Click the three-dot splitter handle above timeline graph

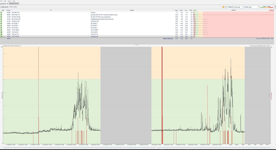(x=137, y=45)
